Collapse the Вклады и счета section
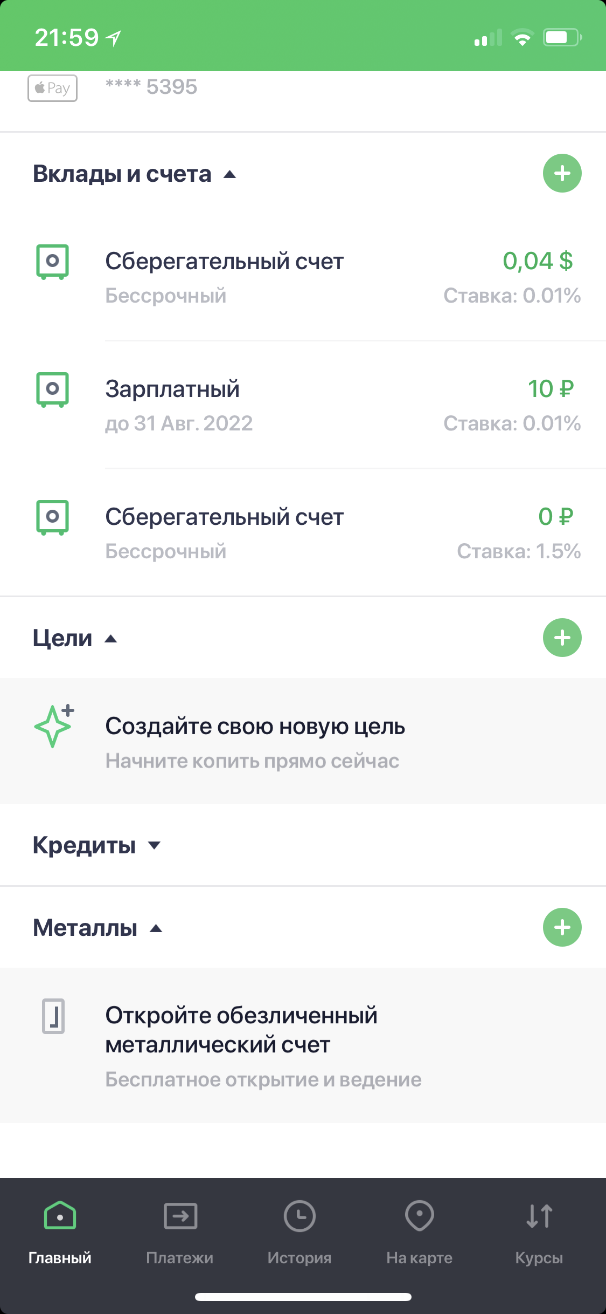606x1314 pixels. [230, 174]
